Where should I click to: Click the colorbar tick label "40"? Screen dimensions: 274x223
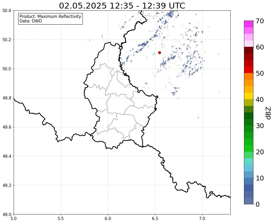(260, 99)
